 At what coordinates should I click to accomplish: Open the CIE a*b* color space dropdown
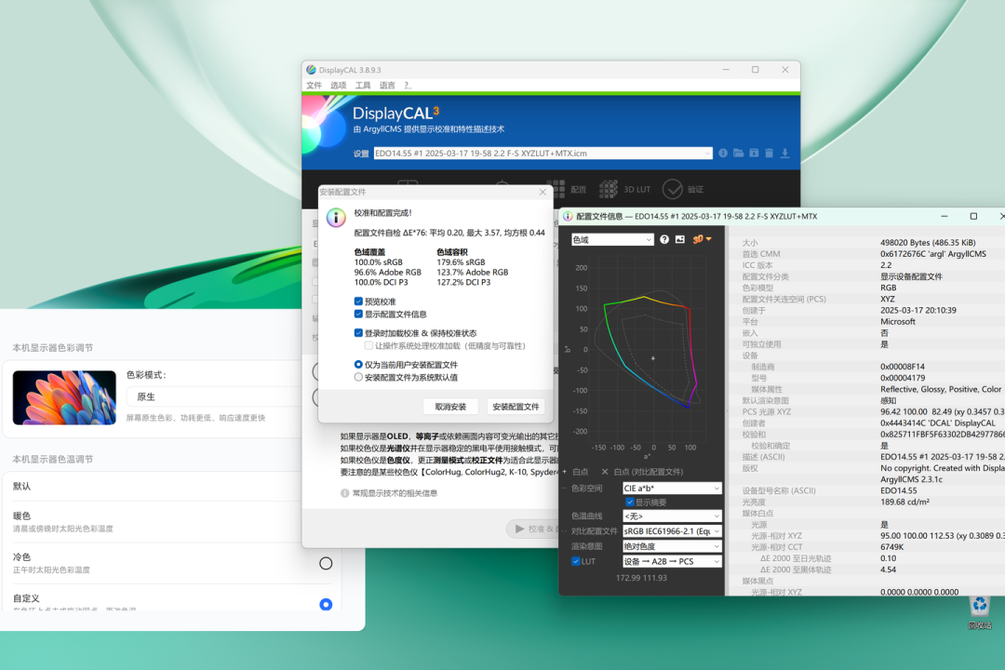(x=672, y=489)
